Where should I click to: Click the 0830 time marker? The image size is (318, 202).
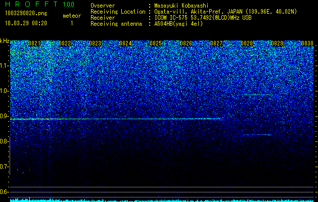tap(307, 43)
